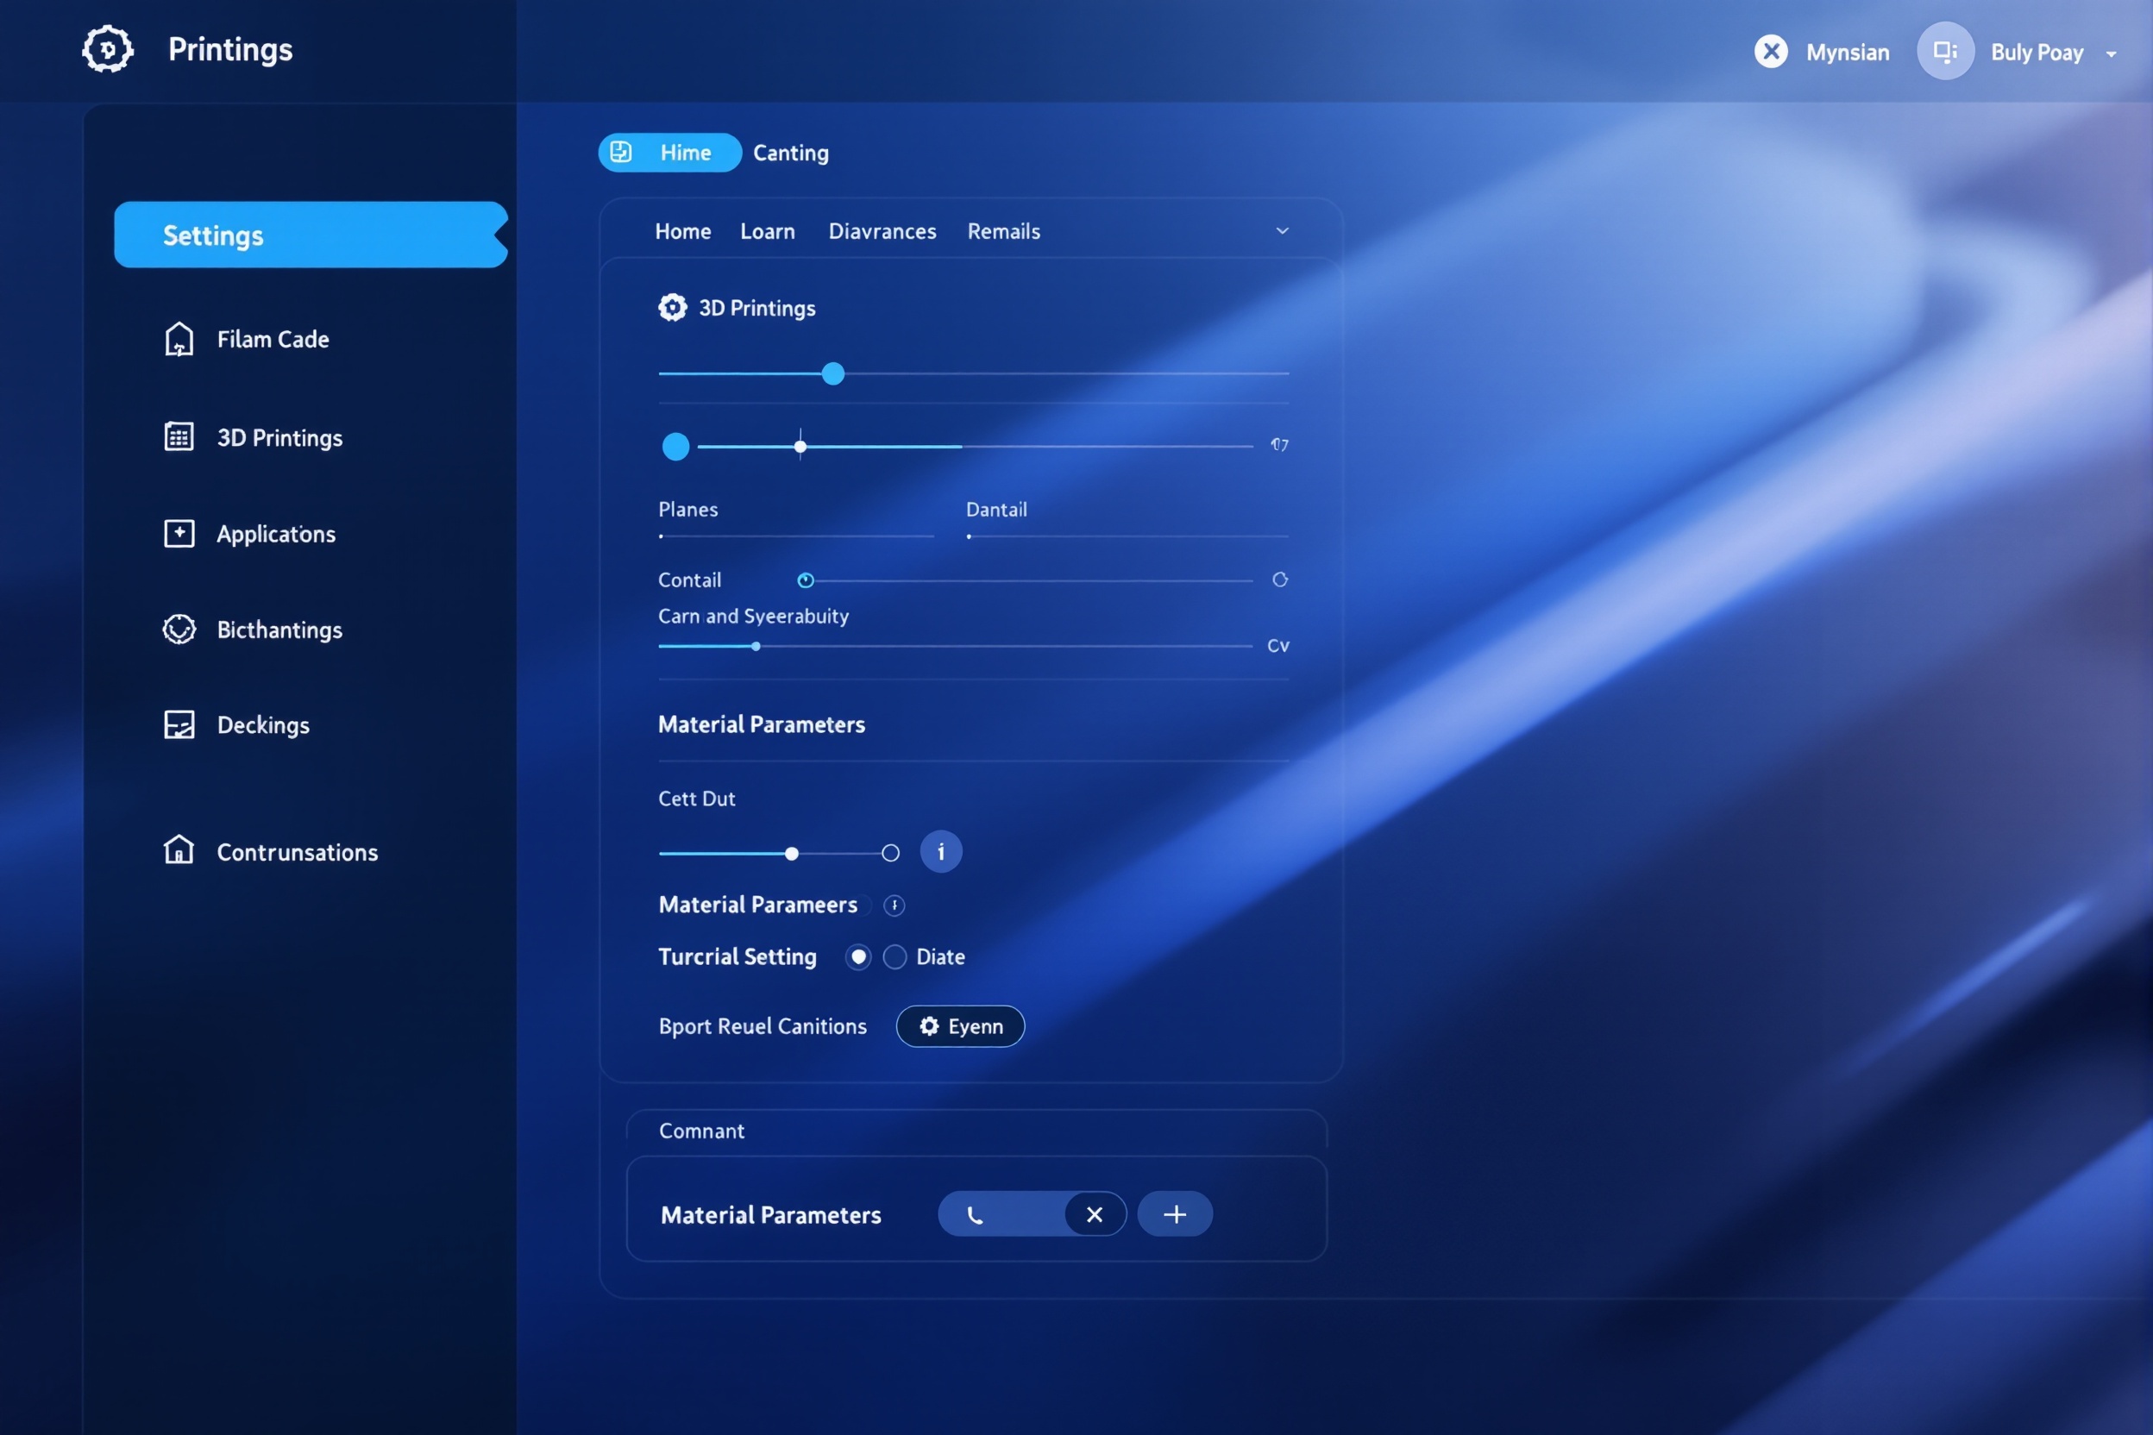Click the X icon beside Mynsian
Image resolution: width=2153 pixels, height=1435 pixels.
1771,51
